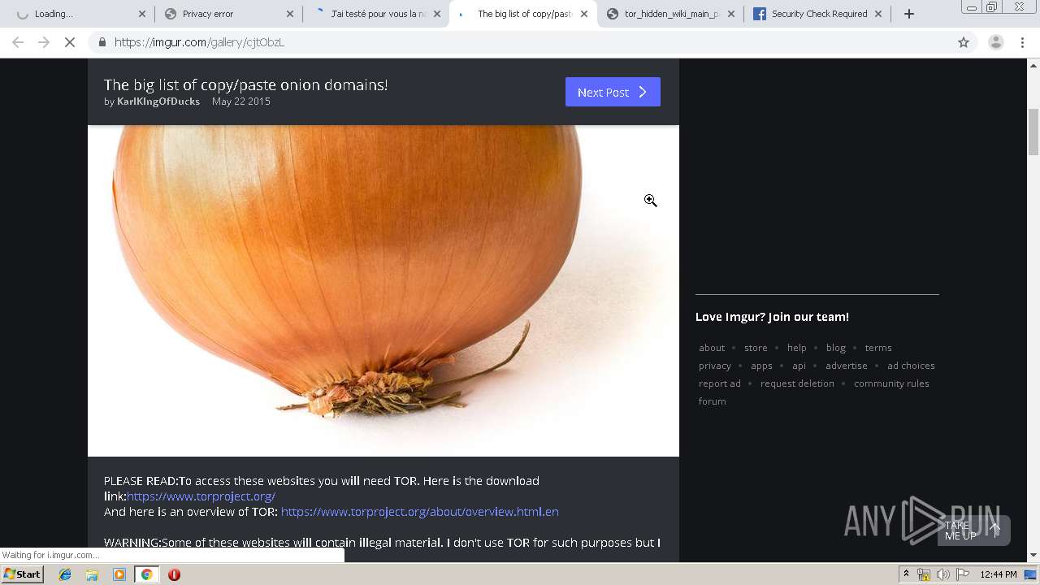
Task: Open the store footer link
Action: point(756,348)
